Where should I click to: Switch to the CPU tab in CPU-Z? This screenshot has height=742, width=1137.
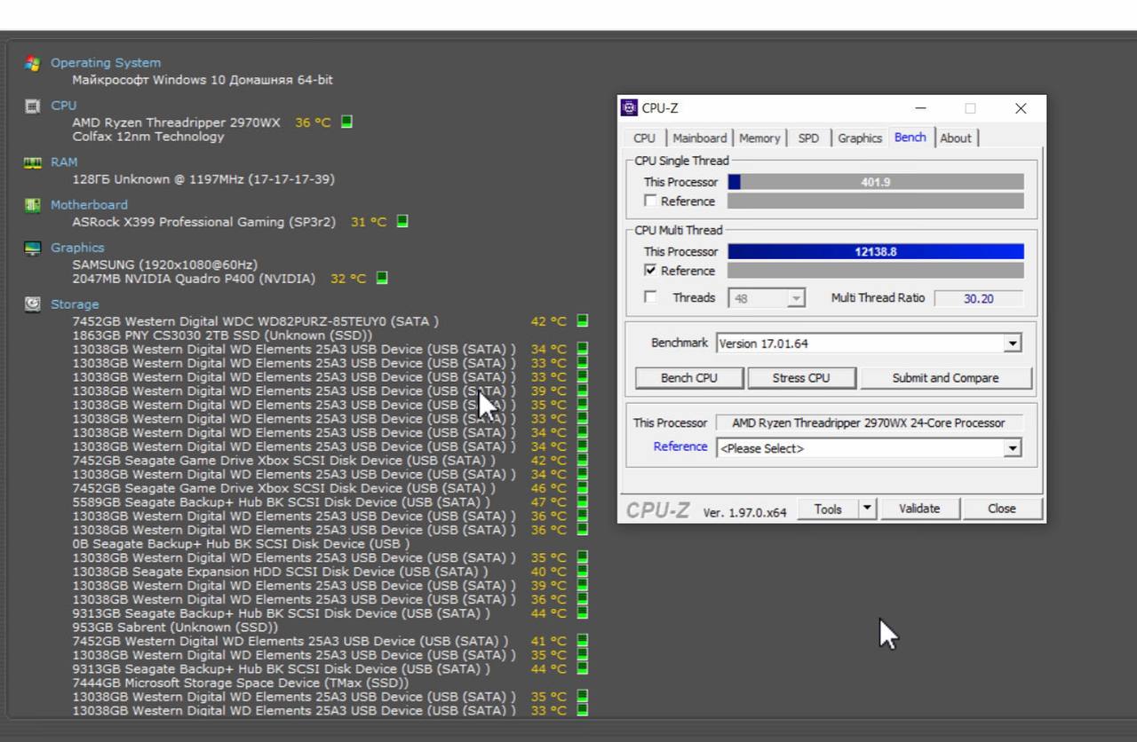[644, 138]
